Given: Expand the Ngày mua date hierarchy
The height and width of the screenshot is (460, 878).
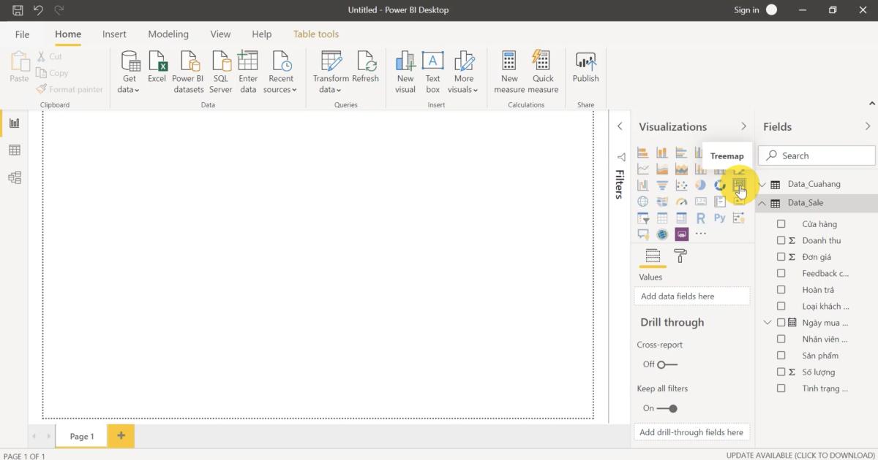Looking at the screenshot, I should coord(767,322).
